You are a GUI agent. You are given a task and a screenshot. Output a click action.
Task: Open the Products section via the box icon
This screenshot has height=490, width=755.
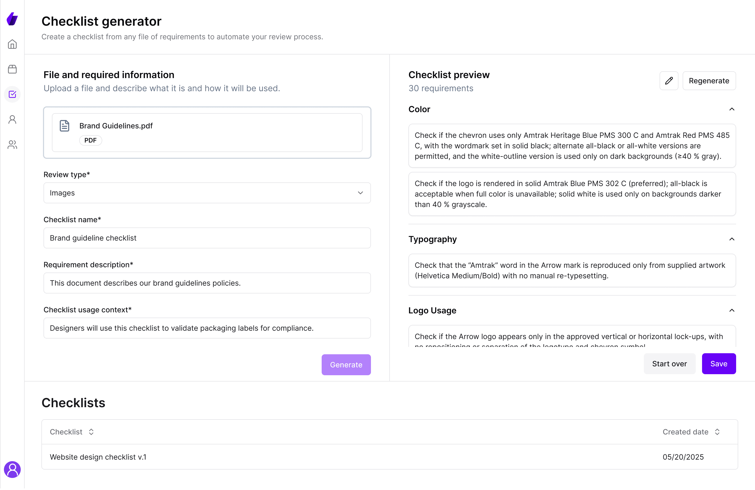12,69
